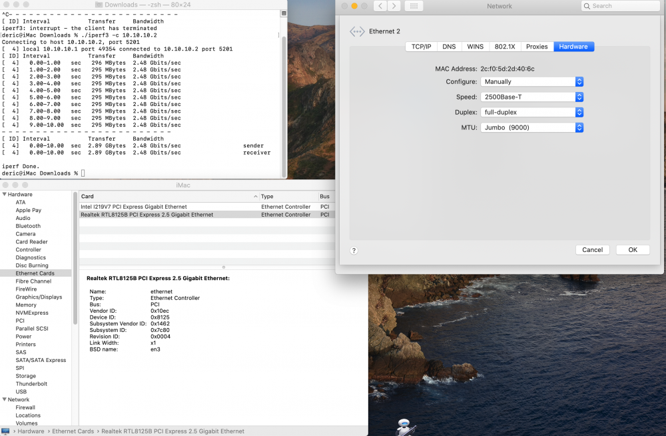Select Audio in the sidebar
This screenshot has width=666, height=436.
click(23, 218)
